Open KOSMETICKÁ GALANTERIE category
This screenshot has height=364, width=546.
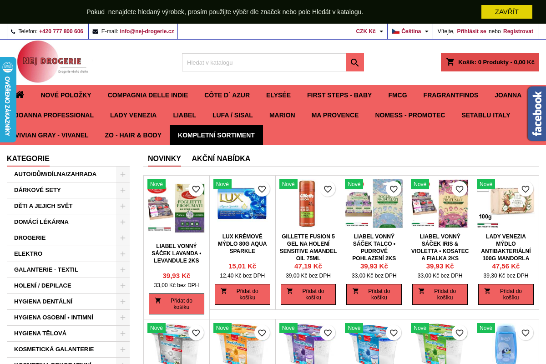pos(54,349)
